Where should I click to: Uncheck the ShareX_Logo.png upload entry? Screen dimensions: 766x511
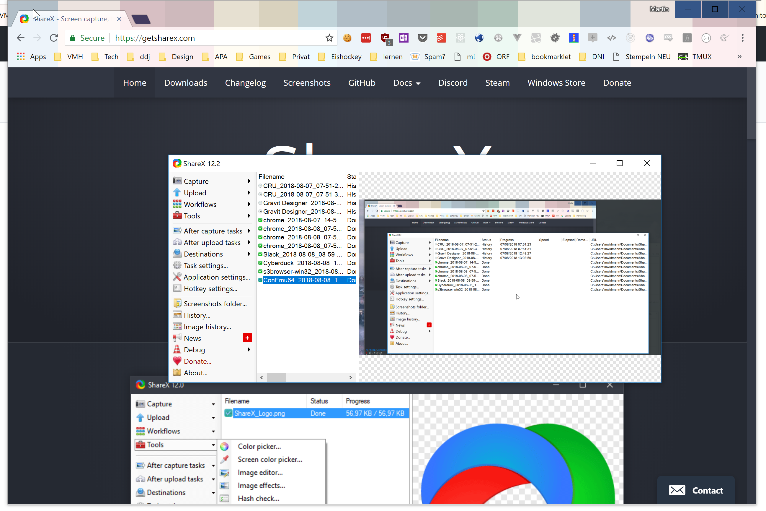coord(228,413)
